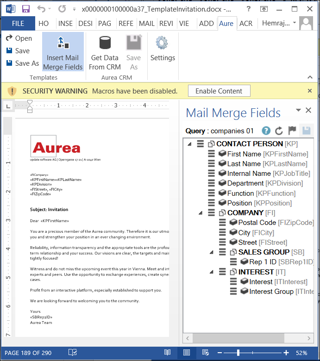Screen dimensions: 320x361
Task: Switch to Read Mode view
Action: coord(168,353)
